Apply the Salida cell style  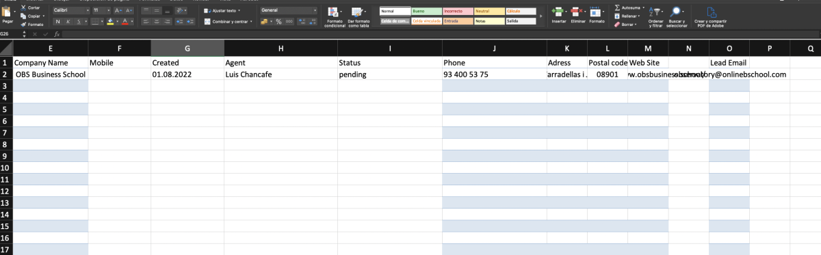coord(521,21)
